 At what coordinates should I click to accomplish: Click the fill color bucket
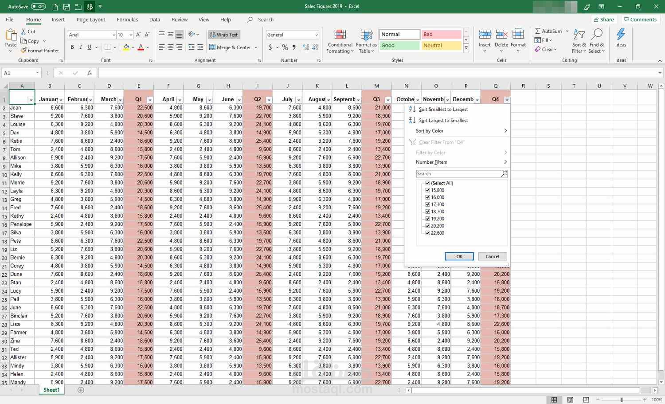coord(126,47)
